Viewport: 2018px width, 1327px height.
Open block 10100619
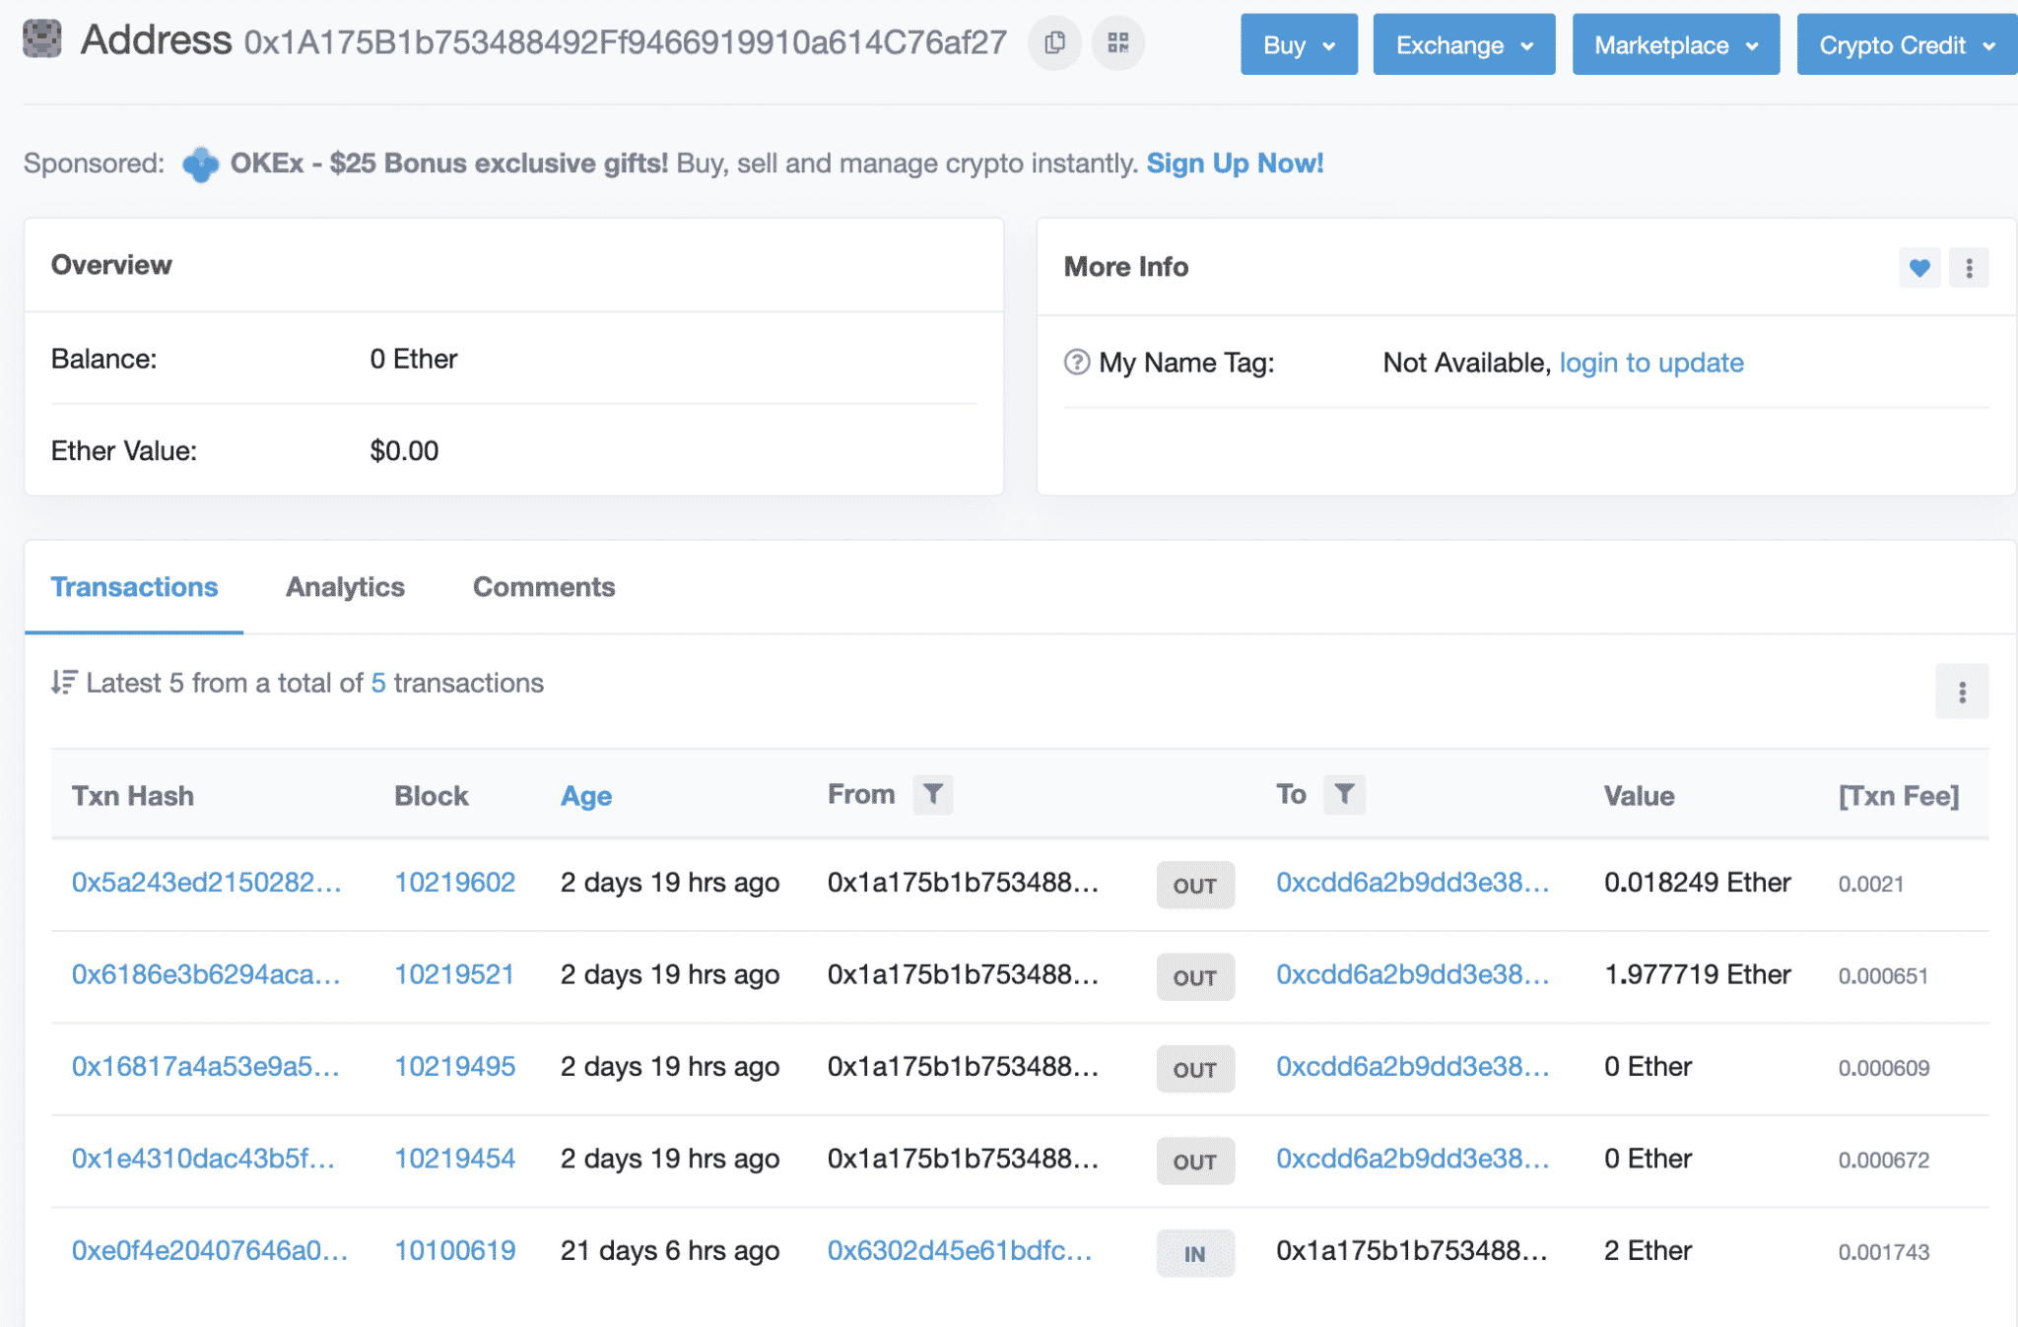[455, 1250]
